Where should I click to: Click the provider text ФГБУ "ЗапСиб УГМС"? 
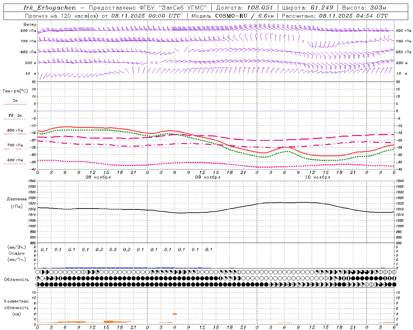(173, 8)
